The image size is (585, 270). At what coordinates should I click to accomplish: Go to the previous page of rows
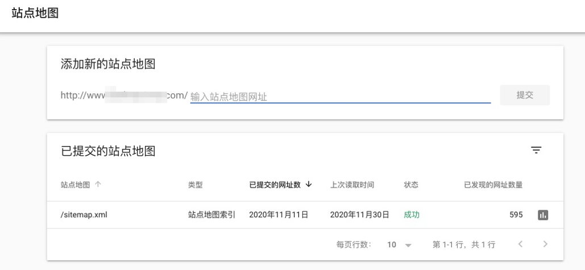pyautogui.click(x=520, y=244)
